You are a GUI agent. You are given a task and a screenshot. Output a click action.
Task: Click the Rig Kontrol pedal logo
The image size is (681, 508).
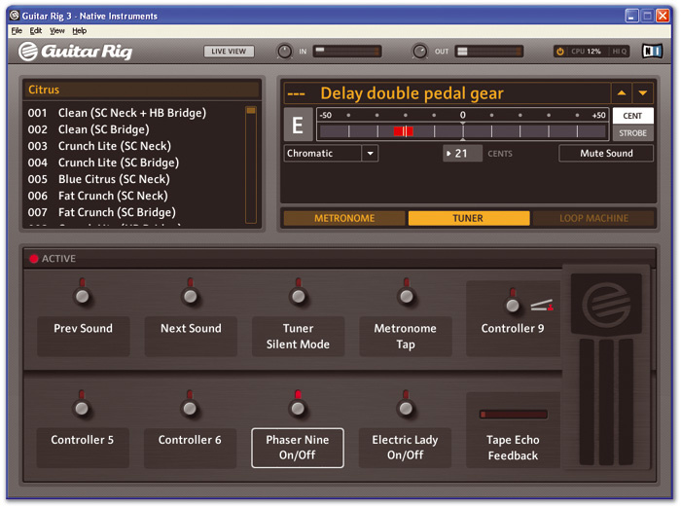[606, 304]
